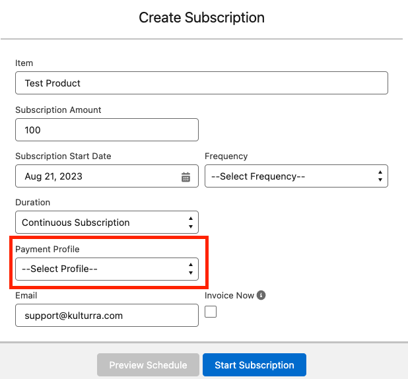Click the Frequency label
The image size is (408, 379).
point(226,156)
